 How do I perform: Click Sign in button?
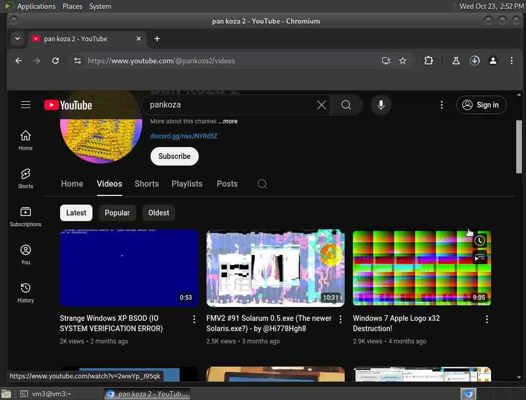click(x=481, y=105)
